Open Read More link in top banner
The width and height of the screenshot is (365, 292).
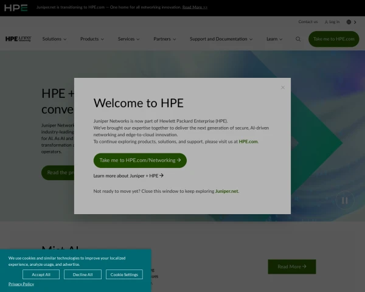pos(195,7)
